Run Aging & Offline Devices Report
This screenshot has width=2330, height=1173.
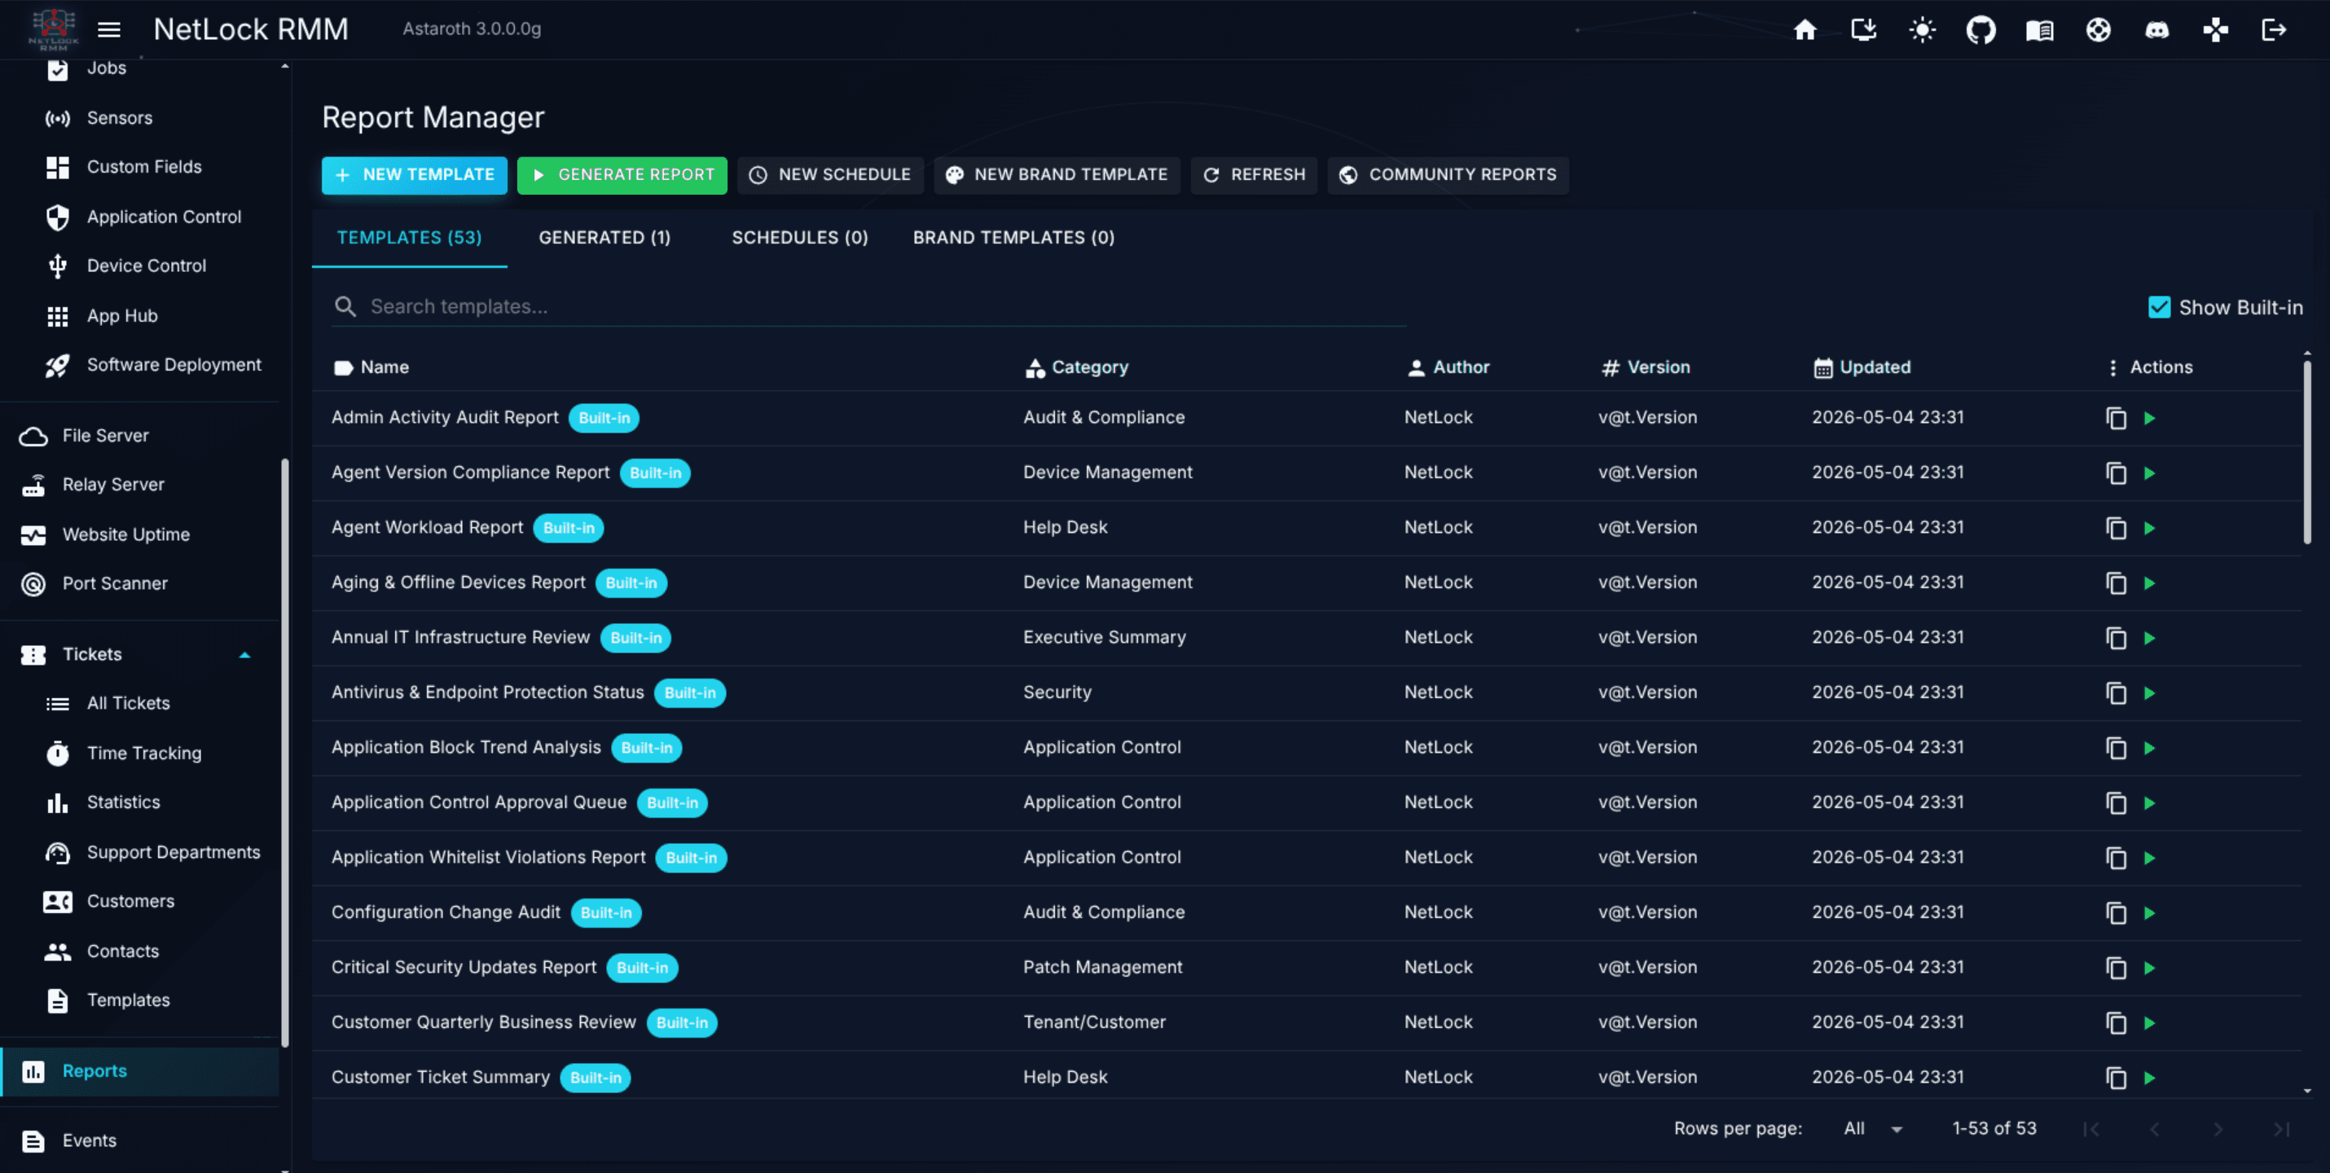point(2150,583)
